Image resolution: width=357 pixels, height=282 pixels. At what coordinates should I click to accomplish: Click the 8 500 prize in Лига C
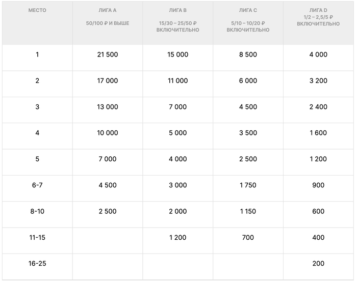pos(248,54)
